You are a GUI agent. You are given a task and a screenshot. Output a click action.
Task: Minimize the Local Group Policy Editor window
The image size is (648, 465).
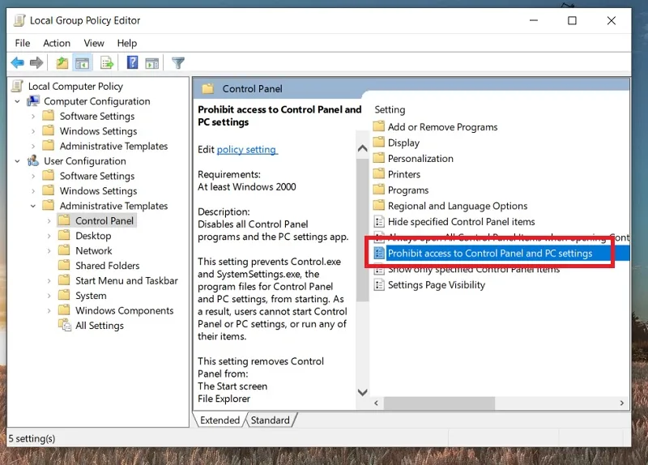[x=534, y=20]
